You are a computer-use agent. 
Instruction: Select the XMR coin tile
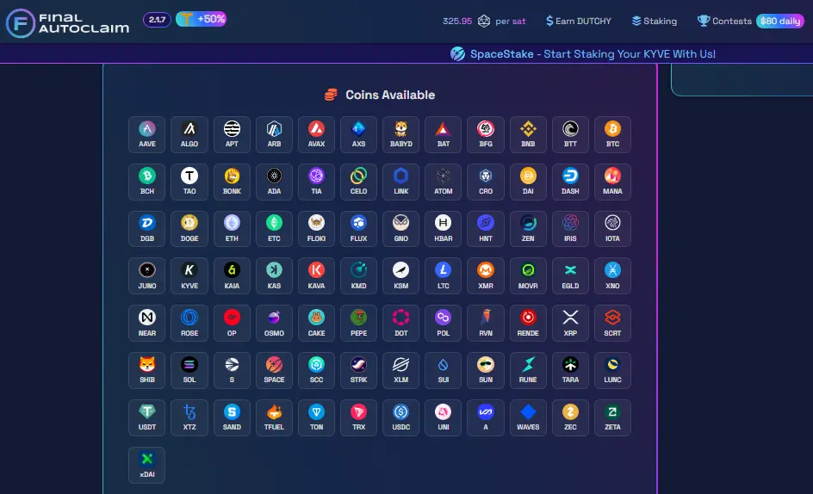click(486, 276)
